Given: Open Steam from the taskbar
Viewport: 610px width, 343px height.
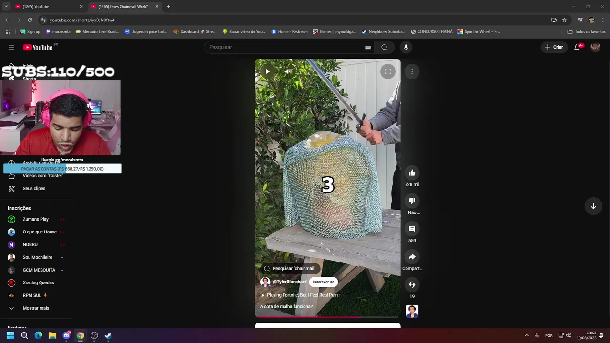Looking at the screenshot, I should (x=108, y=335).
